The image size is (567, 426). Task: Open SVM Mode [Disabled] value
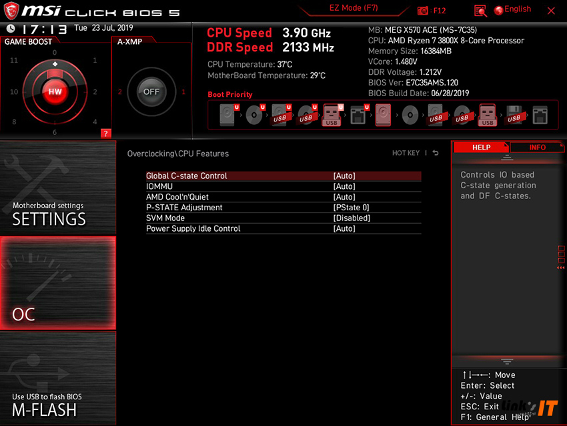click(x=352, y=218)
